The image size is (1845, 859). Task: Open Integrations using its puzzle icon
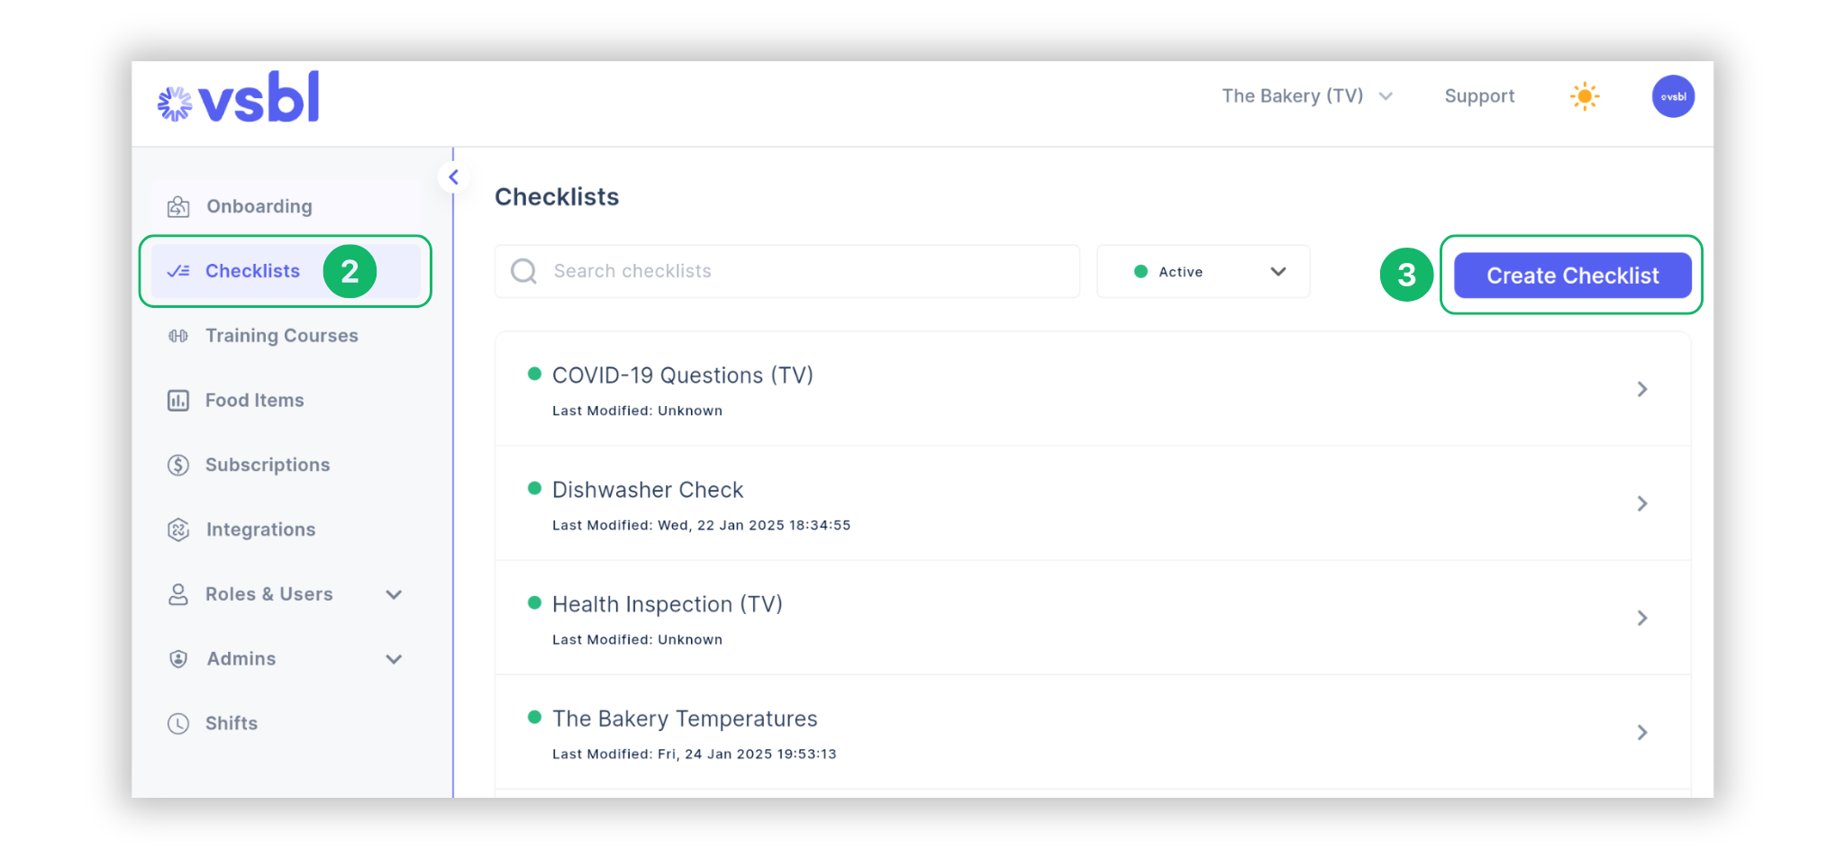pos(178,529)
